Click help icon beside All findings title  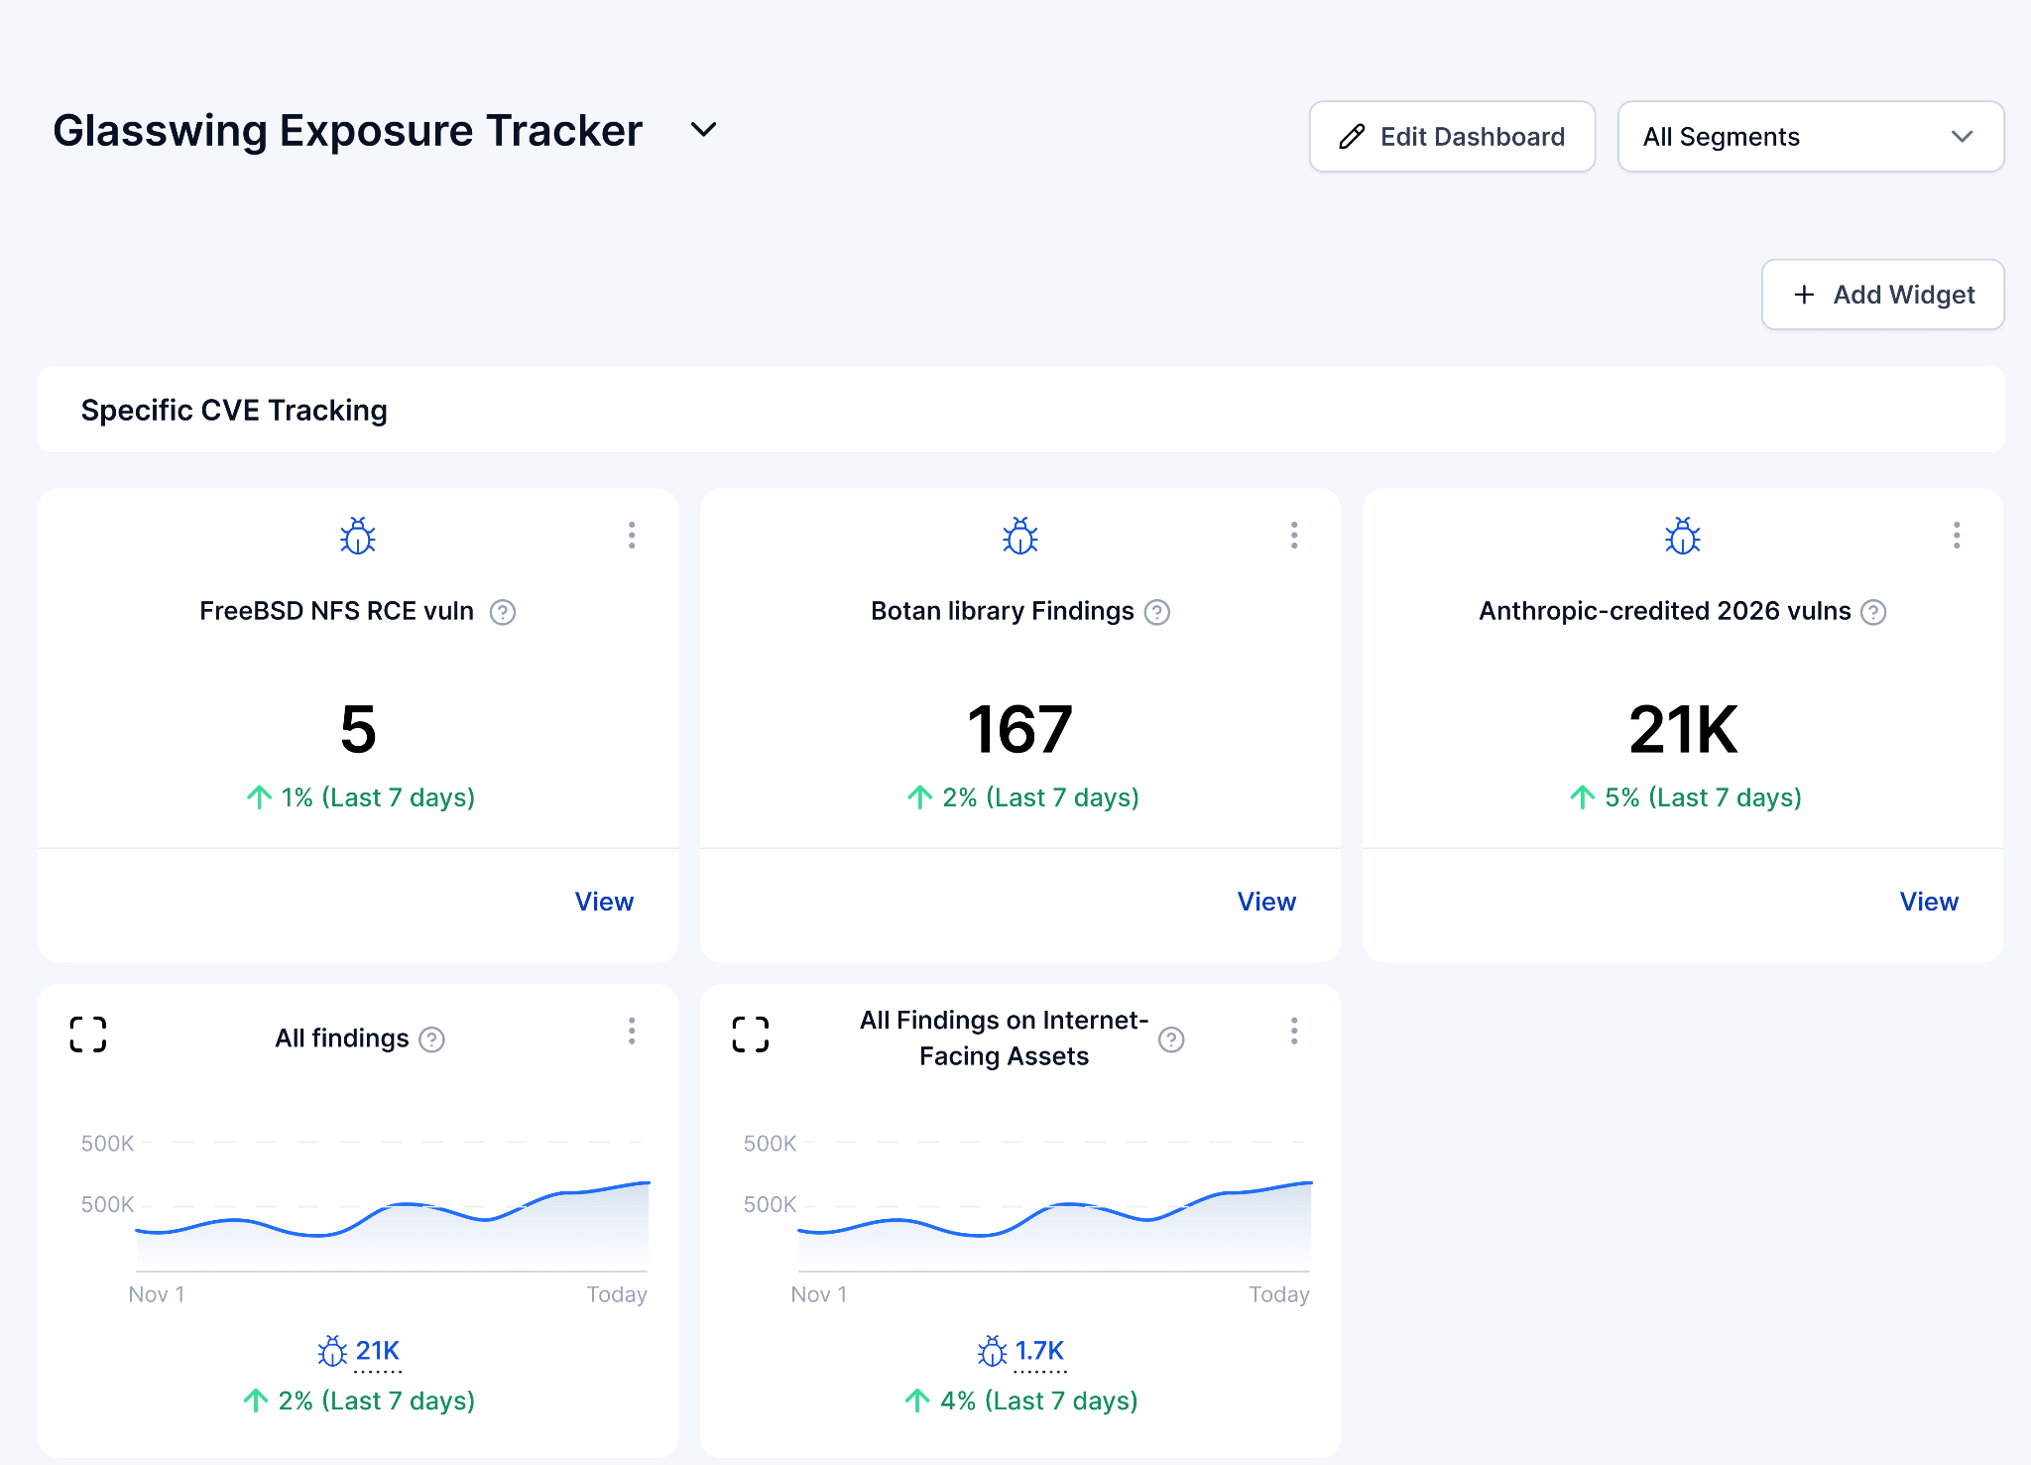point(431,1039)
